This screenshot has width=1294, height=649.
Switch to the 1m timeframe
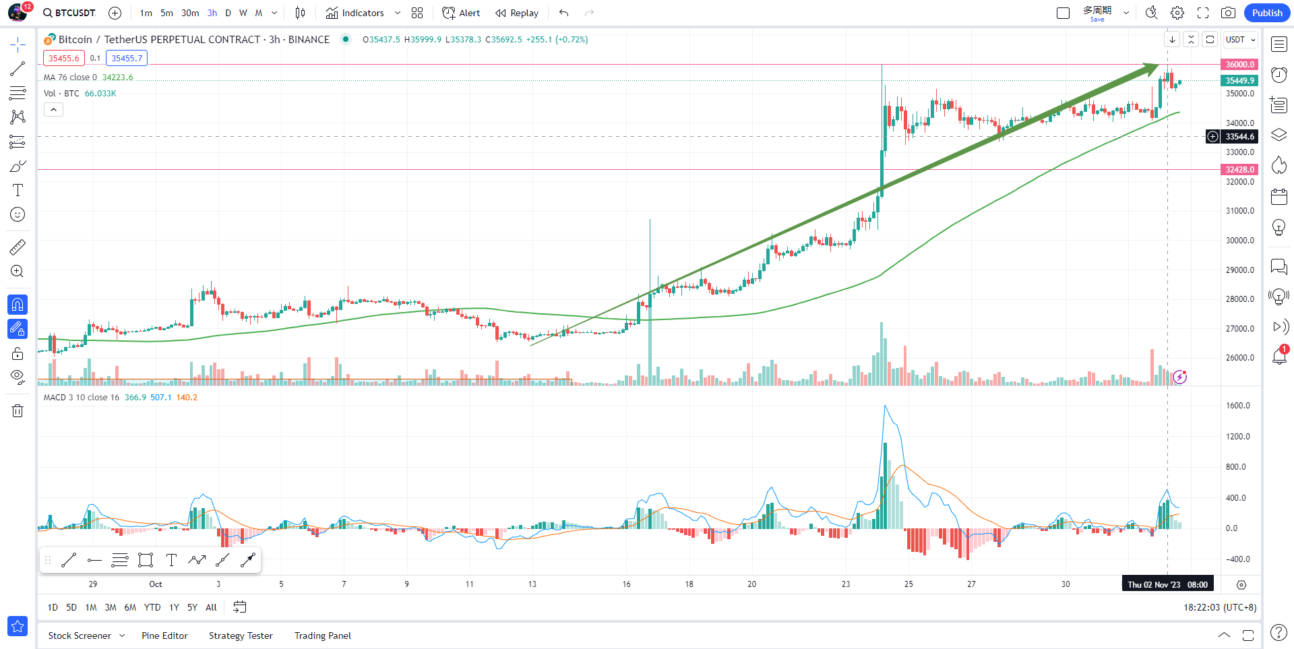[146, 13]
